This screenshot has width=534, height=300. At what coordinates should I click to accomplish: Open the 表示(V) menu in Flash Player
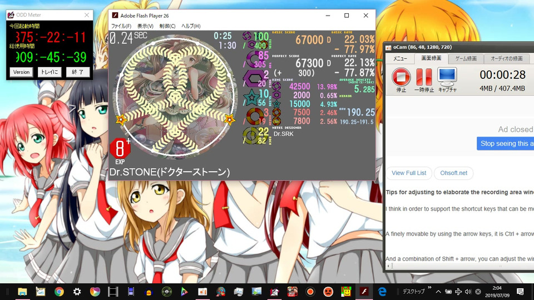[145, 26]
